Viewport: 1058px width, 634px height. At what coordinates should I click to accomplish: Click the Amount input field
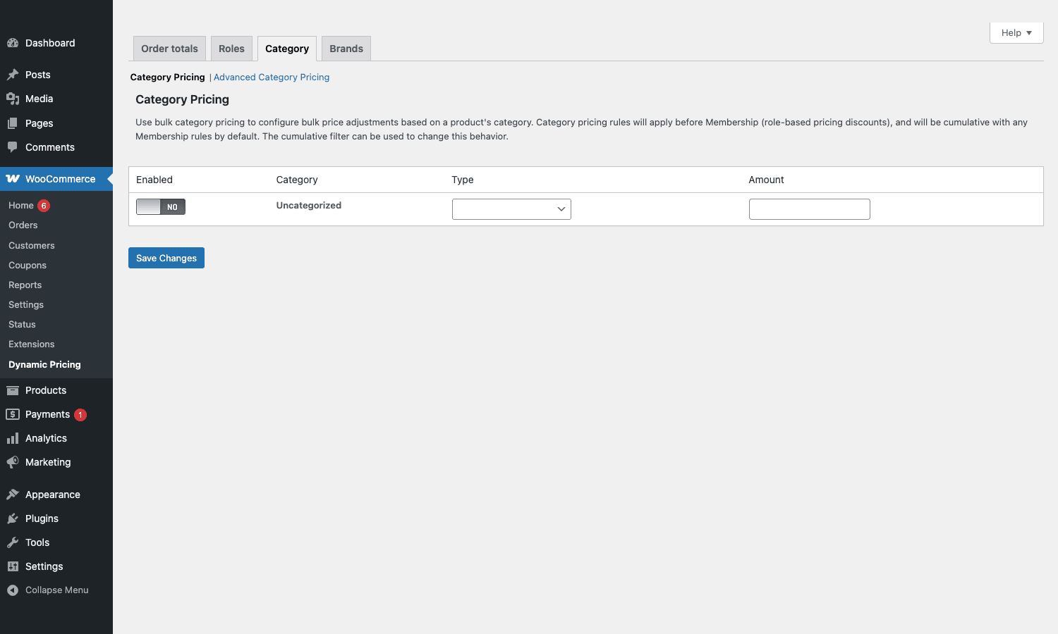click(x=810, y=209)
